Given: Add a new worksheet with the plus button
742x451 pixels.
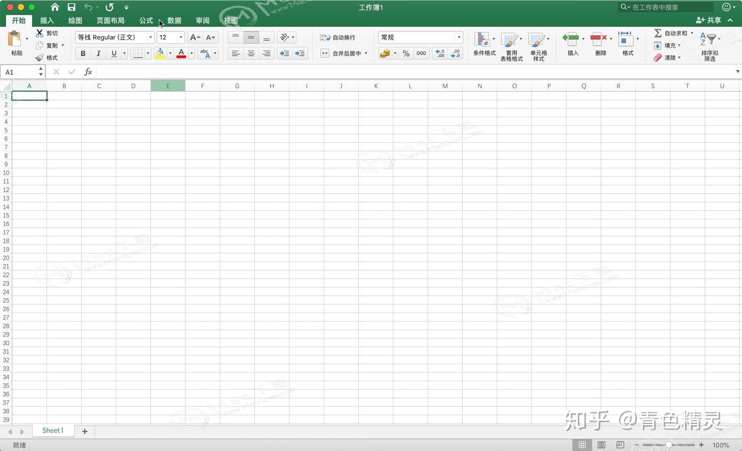Looking at the screenshot, I should pyautogui.click(x=84, y=431).
